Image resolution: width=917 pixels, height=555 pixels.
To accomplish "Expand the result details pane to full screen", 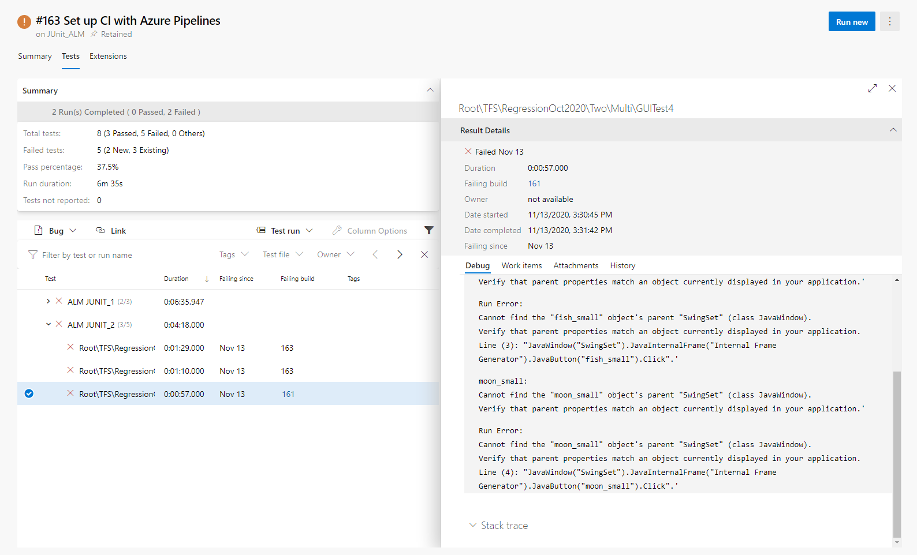I will point(872,88).
